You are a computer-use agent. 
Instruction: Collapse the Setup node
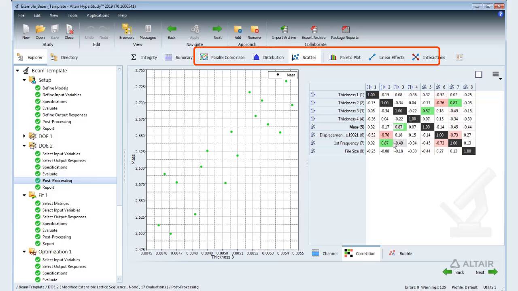coord(24,80)
